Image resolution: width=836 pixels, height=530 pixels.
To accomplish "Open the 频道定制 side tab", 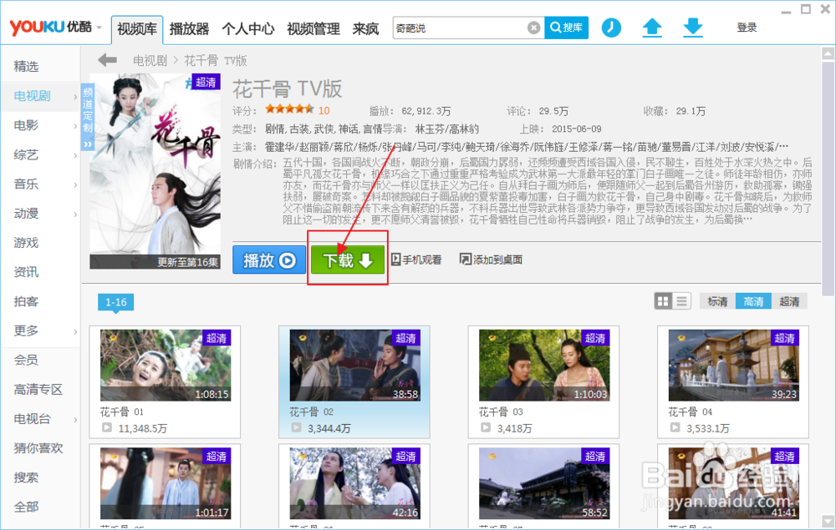I will (88, 117).
